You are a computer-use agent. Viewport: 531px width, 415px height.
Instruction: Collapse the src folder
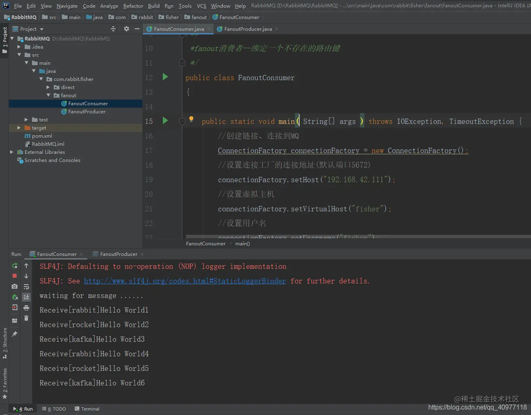tap(19, 55)
